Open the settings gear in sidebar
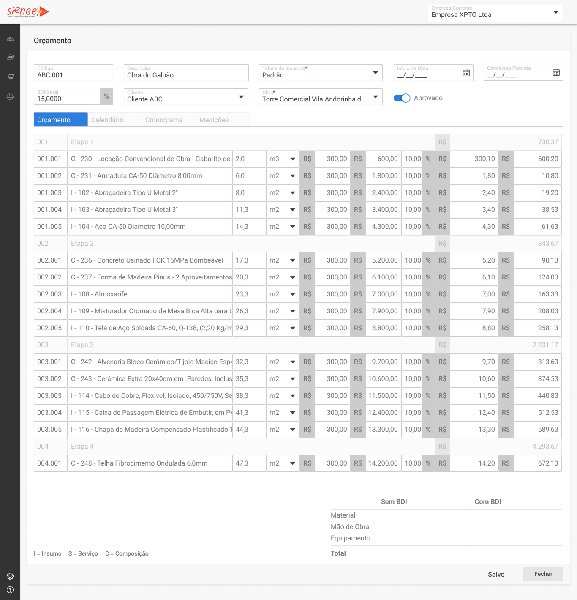 coord(10,576)
